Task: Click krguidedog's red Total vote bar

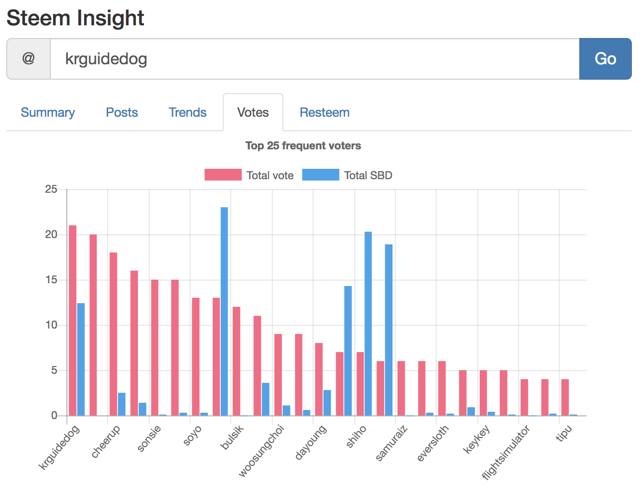Action: 72,320
